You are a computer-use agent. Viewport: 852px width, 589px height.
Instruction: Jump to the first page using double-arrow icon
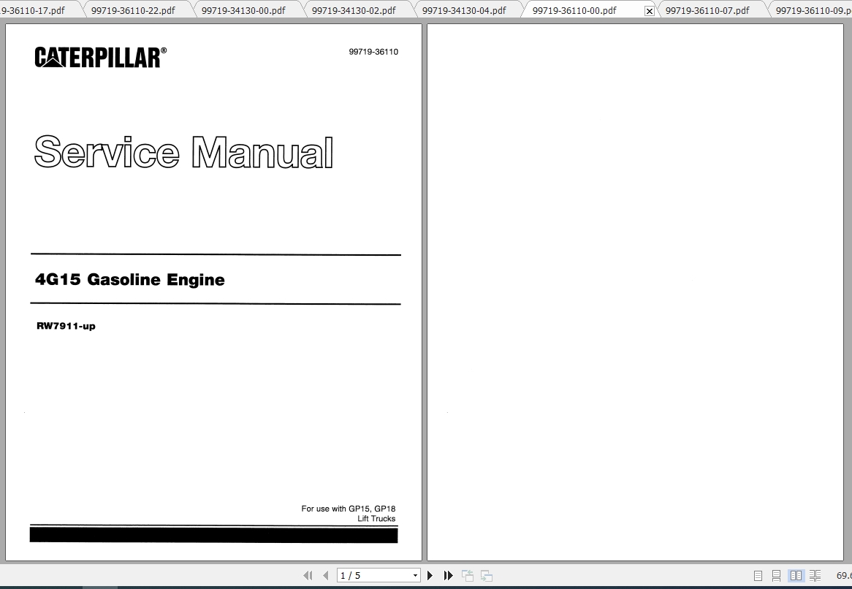[308, 575]
